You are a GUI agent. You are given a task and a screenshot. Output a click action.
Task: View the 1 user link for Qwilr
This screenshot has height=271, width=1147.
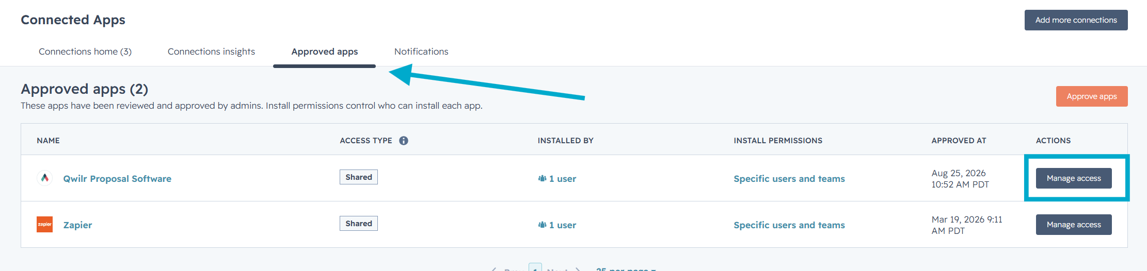point(563,179)
